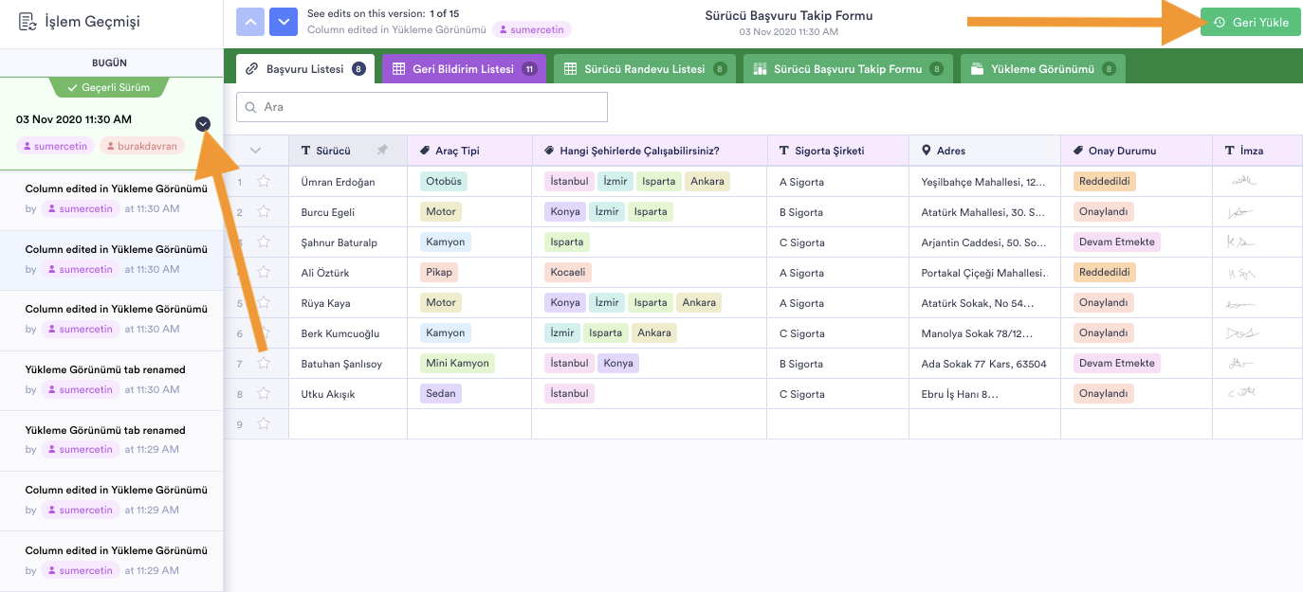The image size is (1303, 592).
Task: Star the Ümran Erdoğan row
Action: 264,181
